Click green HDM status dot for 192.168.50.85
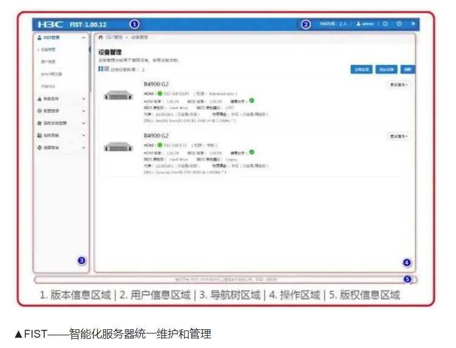This screenshot has height=348, width=456. 159,93
